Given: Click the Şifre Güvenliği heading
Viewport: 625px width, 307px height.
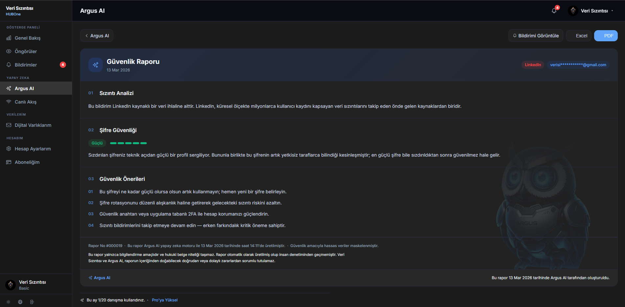Looking at the screenshot, I should click(x=118, y=130).
